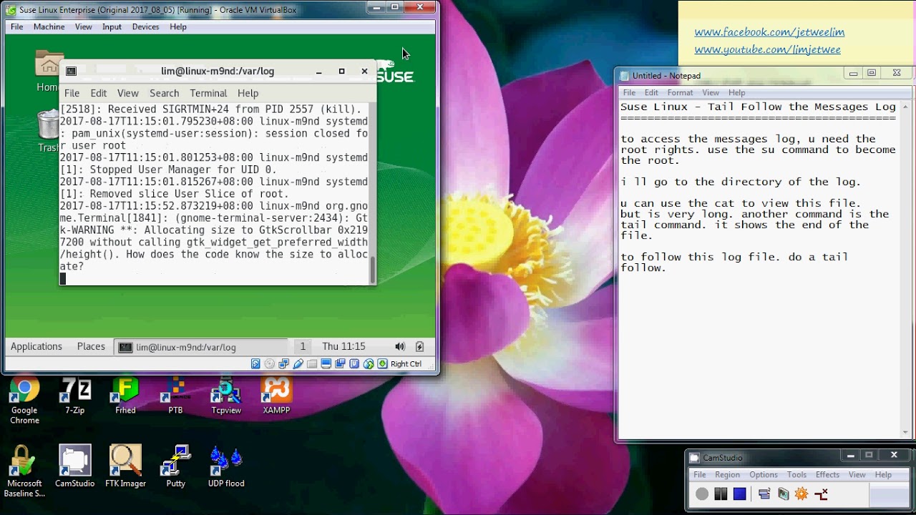Click the Thu 11:15 clock in panel
The image size is (916, 515).
click(x=343, y=346)
